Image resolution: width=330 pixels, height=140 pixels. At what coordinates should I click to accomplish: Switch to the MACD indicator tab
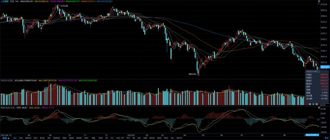pyautogui.click(x=28, y=138)
